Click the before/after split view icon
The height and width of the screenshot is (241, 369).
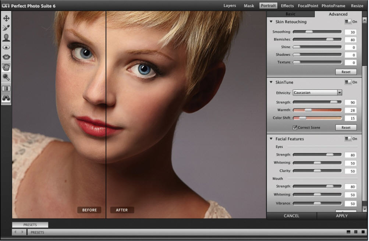6,88
